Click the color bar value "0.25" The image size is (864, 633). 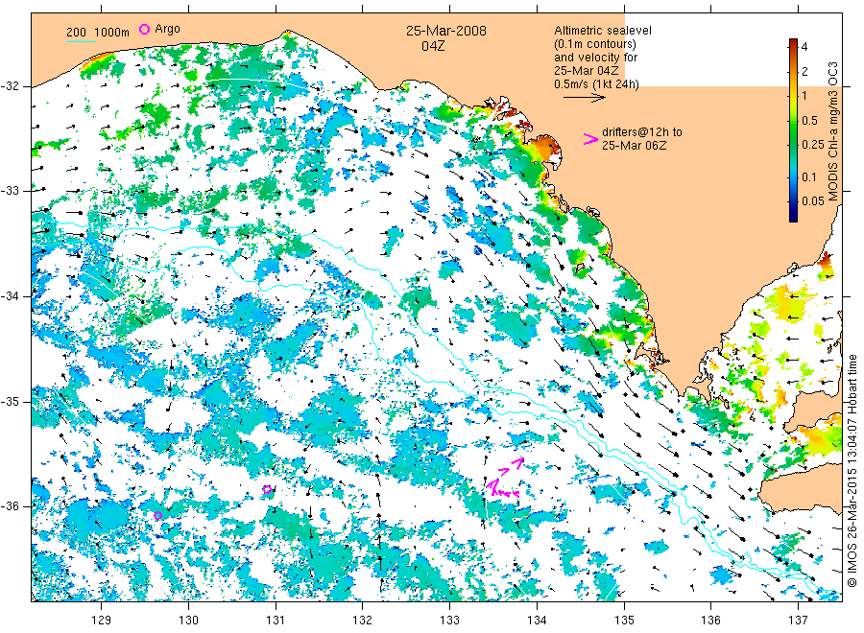coord(813,145)
